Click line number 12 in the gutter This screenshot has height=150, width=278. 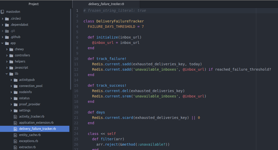point(76,69)
